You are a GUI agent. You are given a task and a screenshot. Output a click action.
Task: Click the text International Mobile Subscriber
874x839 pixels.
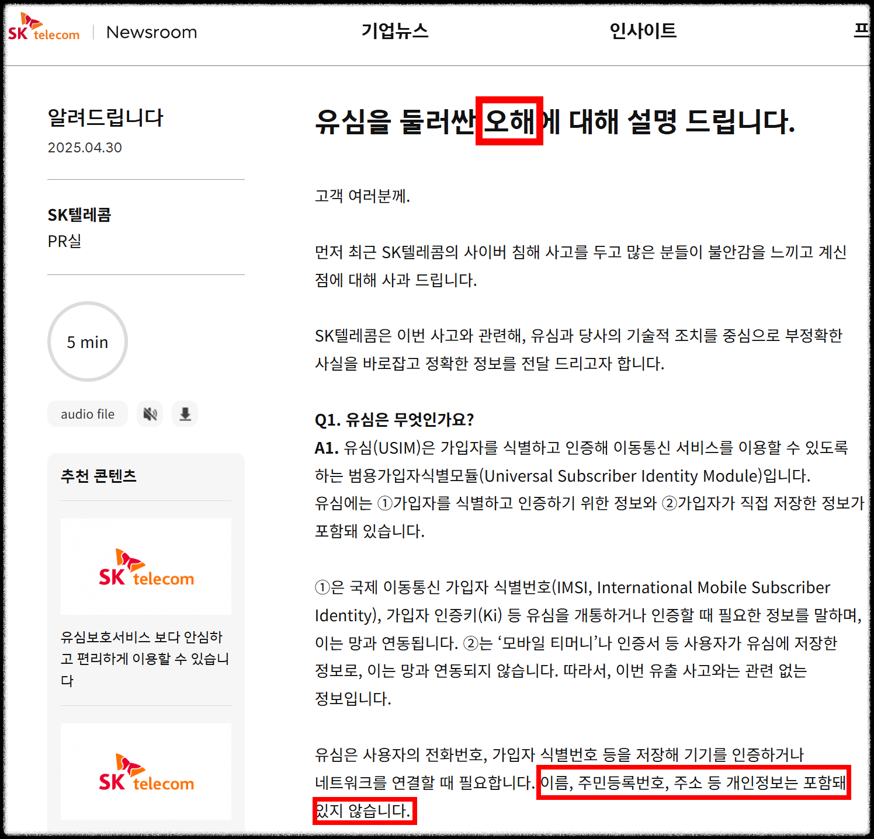coord(713,587)
